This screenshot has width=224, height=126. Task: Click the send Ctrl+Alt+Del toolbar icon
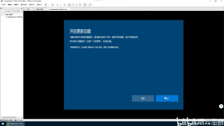point(53,5)
